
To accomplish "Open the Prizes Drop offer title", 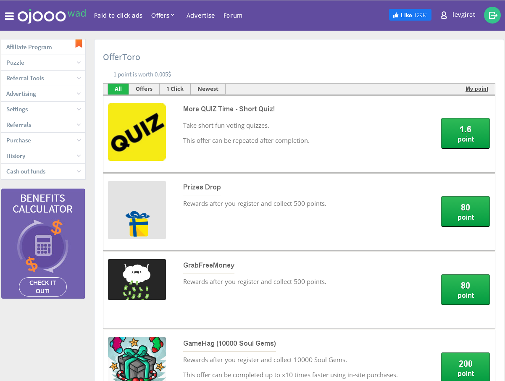I will point(202,187).
